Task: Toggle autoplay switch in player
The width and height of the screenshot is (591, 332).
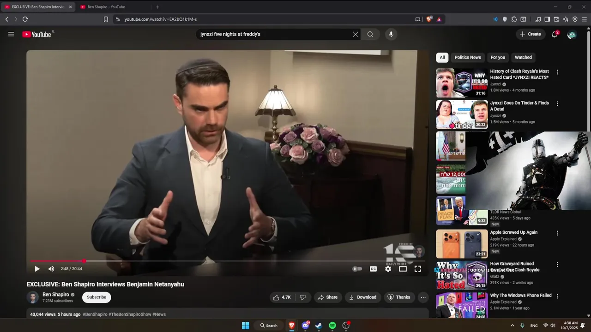Action: click(x=357, y=269)
